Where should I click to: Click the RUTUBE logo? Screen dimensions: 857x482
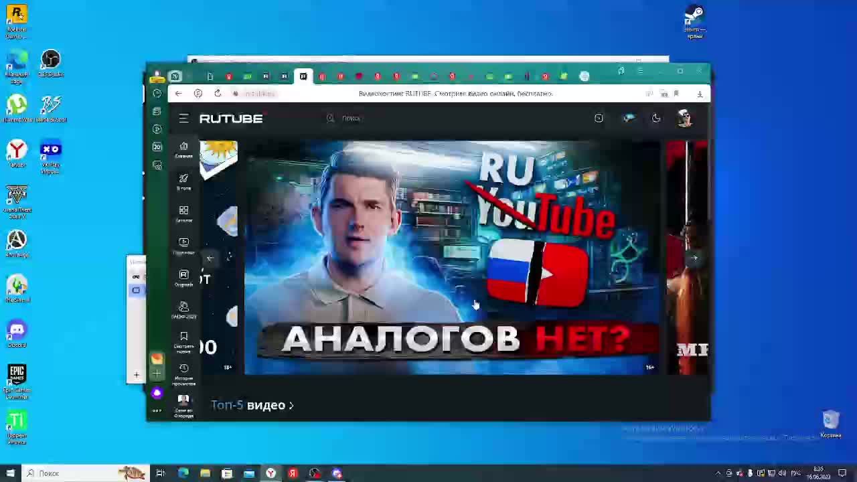pos(231,118)
